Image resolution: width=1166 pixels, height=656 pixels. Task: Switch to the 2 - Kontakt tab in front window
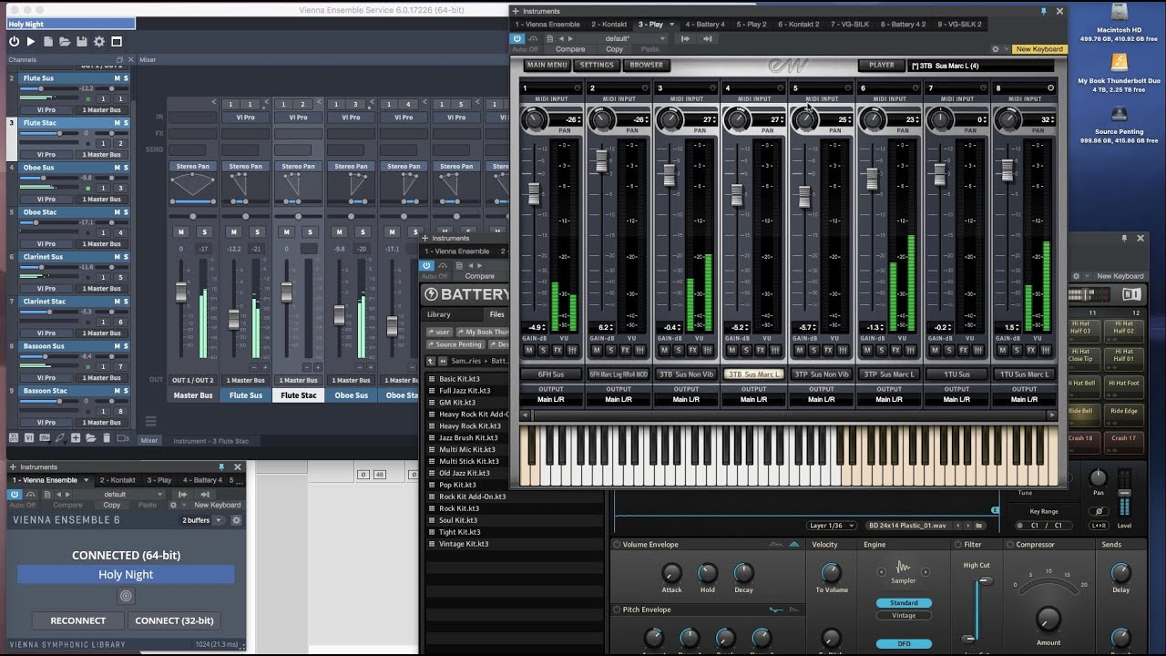[609, 25]
